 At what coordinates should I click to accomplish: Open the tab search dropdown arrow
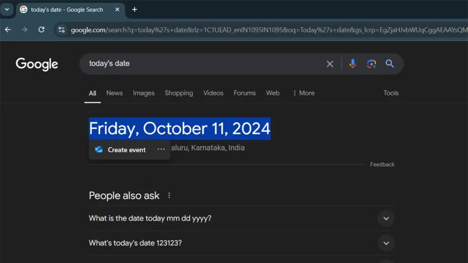point(7,10)
